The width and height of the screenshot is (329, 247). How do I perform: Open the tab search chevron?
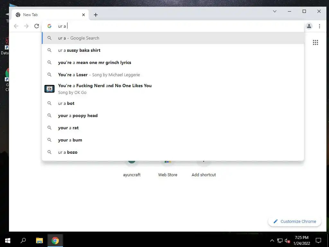[x=274, y=11]
